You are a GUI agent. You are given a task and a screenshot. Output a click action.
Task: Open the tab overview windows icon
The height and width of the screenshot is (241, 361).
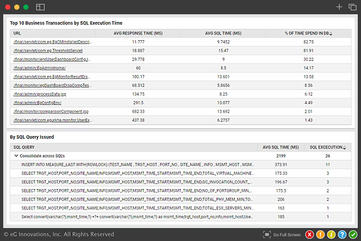click(x=352, y=7)
